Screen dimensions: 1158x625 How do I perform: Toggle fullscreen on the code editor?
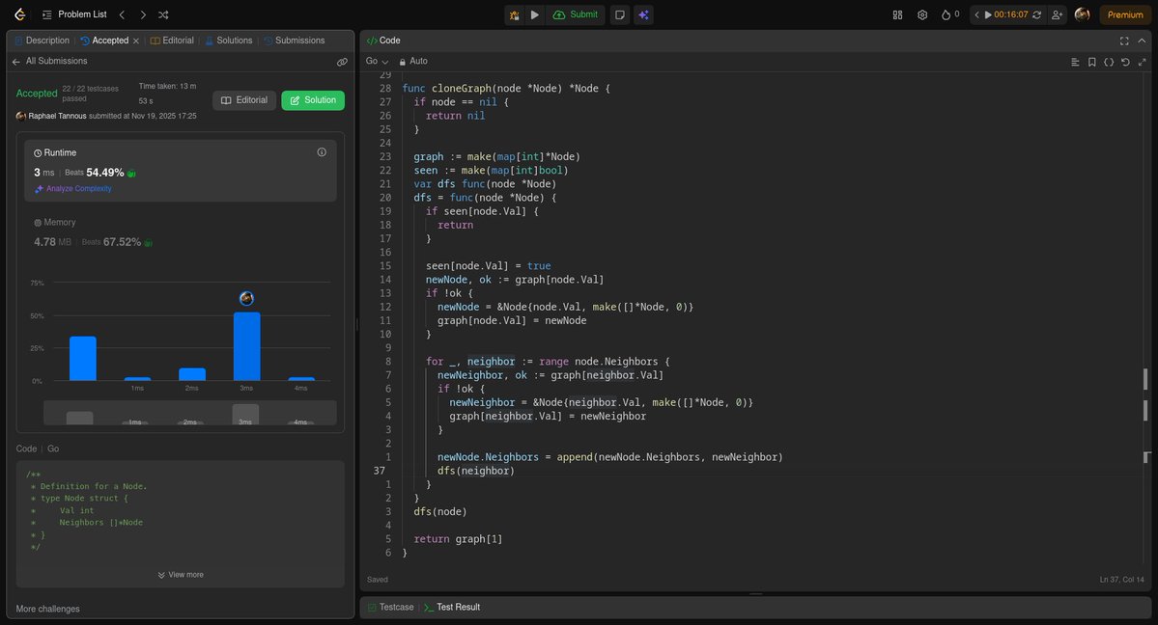1123,41
